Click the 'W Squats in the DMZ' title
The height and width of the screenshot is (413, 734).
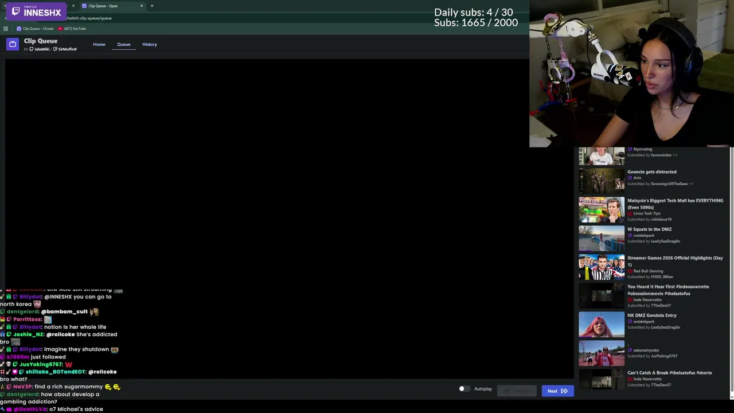(650, 229)
